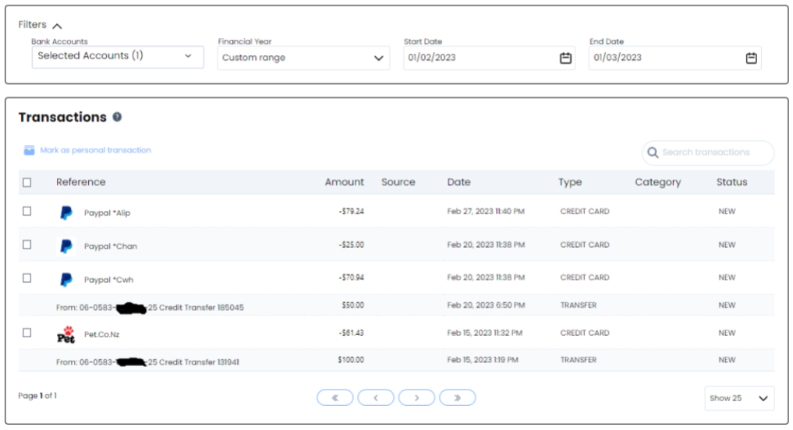Image resolution: width=793 pixels, height=430 pixels.
Task: Click the Feb 20, 2023 6:50 PM date
Action: point(486,305)
